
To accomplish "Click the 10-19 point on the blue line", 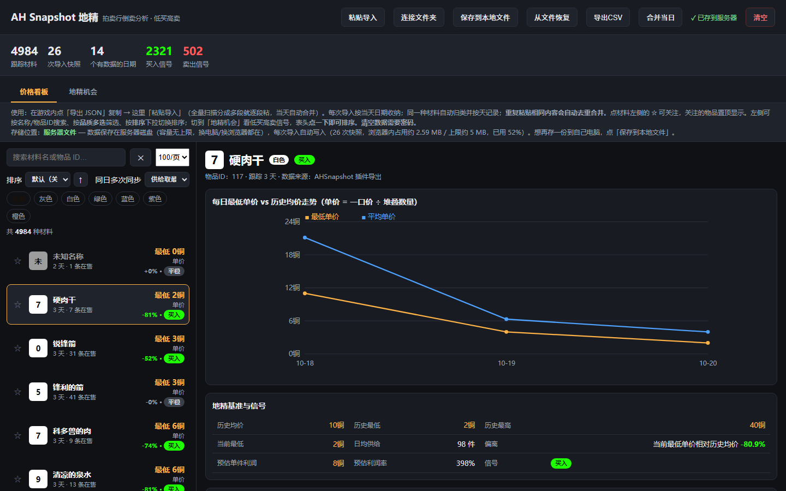I will 507,319.
